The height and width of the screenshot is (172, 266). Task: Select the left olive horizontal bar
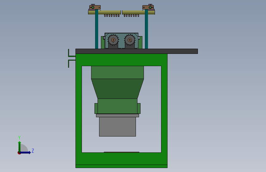tap(105, 12)
